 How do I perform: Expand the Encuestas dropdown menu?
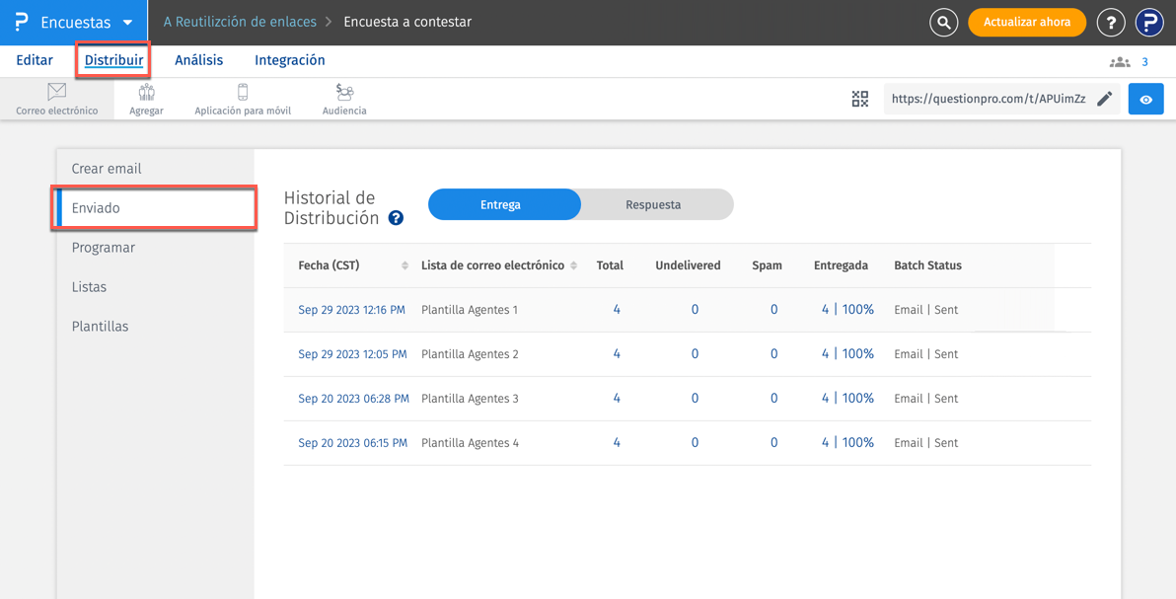click(127, 23)
